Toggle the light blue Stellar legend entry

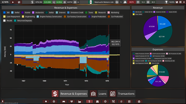[x=15, y=13]
